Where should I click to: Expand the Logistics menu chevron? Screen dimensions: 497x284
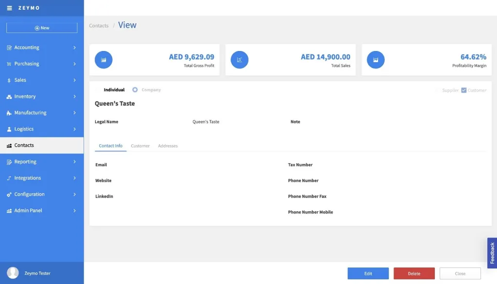point(75,129)
